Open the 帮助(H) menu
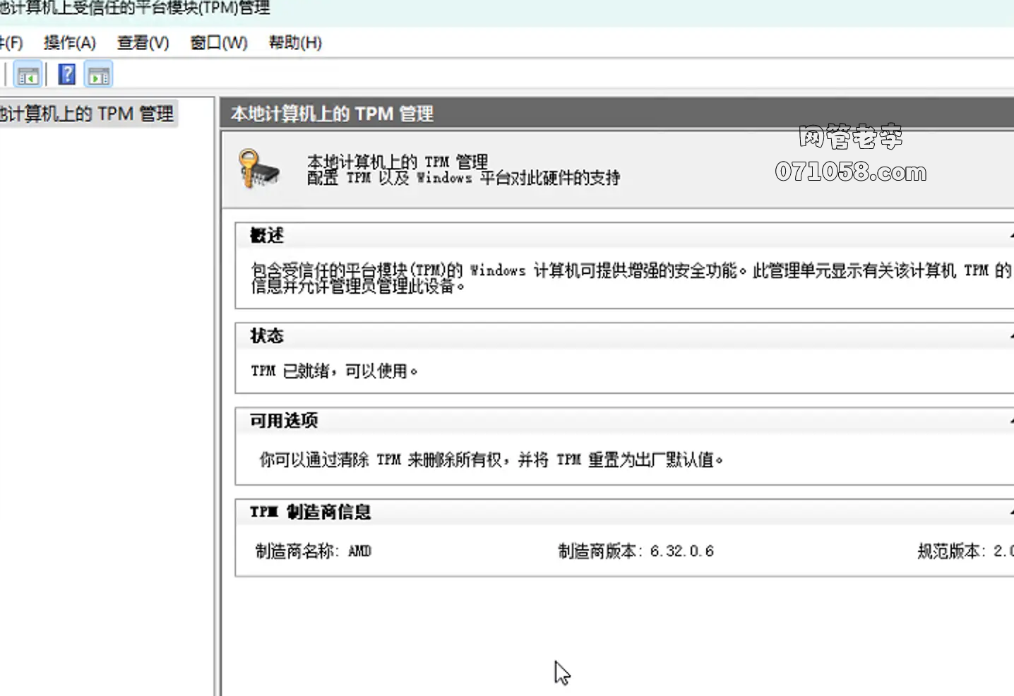Image resolution: width=1014 pixels, height=696 pixels. click(295, 43)
